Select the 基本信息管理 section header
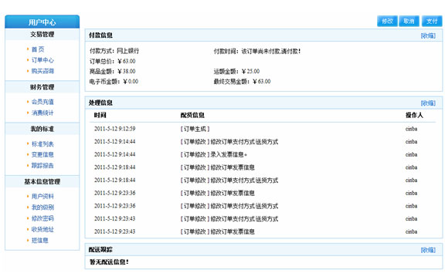Viewport: 445px width, 280px height. (42, 182)
